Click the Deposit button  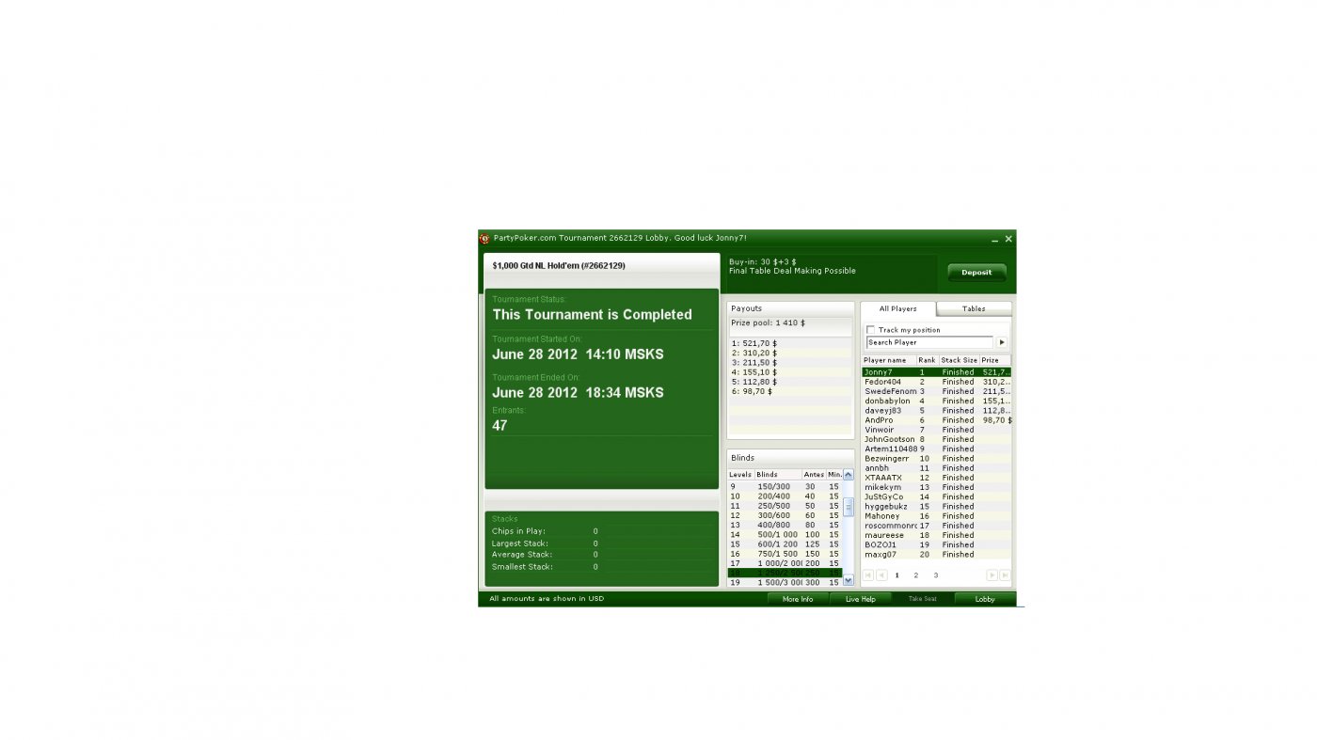(x=976, y=273)
